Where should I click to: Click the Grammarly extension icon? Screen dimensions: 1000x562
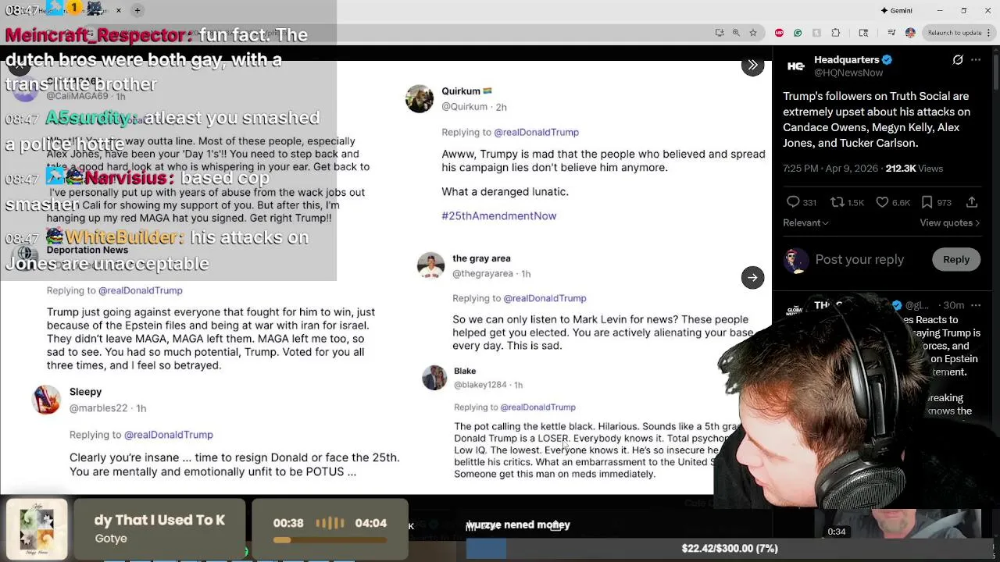coord(798,33)
